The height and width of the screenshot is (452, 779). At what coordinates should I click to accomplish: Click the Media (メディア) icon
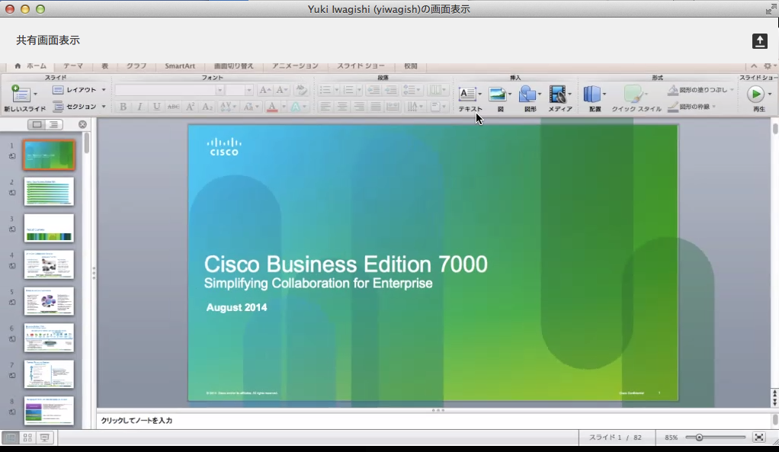[558, 94]
